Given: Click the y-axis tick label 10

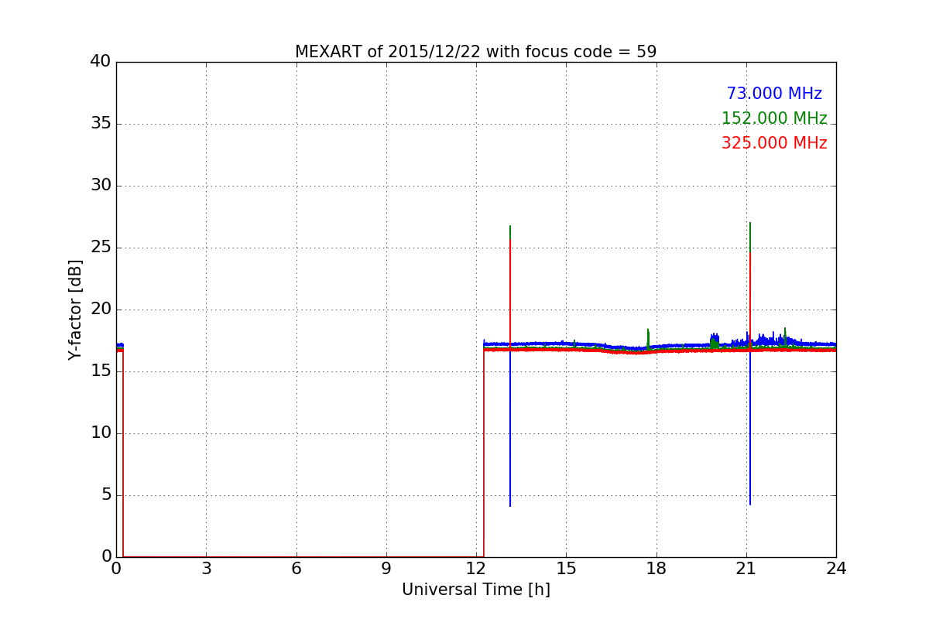Looking at the screenshot, I should coord(101,433).
